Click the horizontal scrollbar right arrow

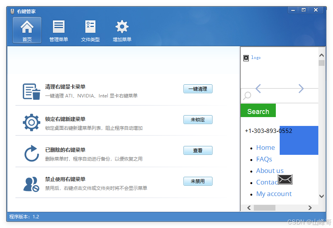310,208
